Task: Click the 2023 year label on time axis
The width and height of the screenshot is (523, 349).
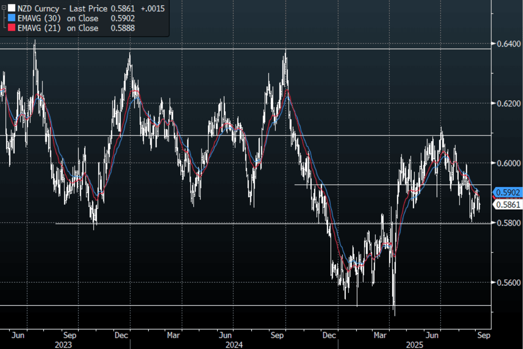Action: coord(63,345)
